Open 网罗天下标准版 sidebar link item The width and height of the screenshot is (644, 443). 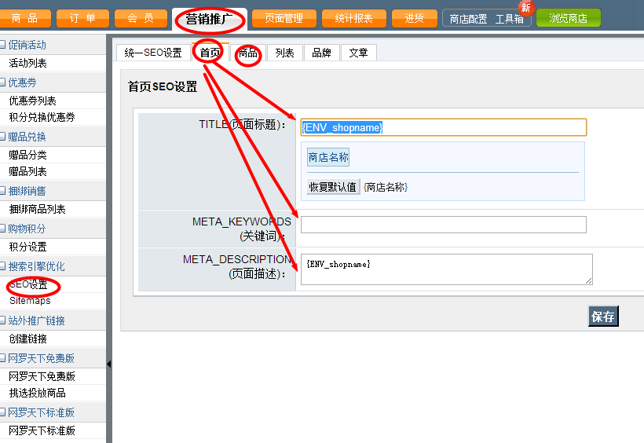tap(42, 430)
